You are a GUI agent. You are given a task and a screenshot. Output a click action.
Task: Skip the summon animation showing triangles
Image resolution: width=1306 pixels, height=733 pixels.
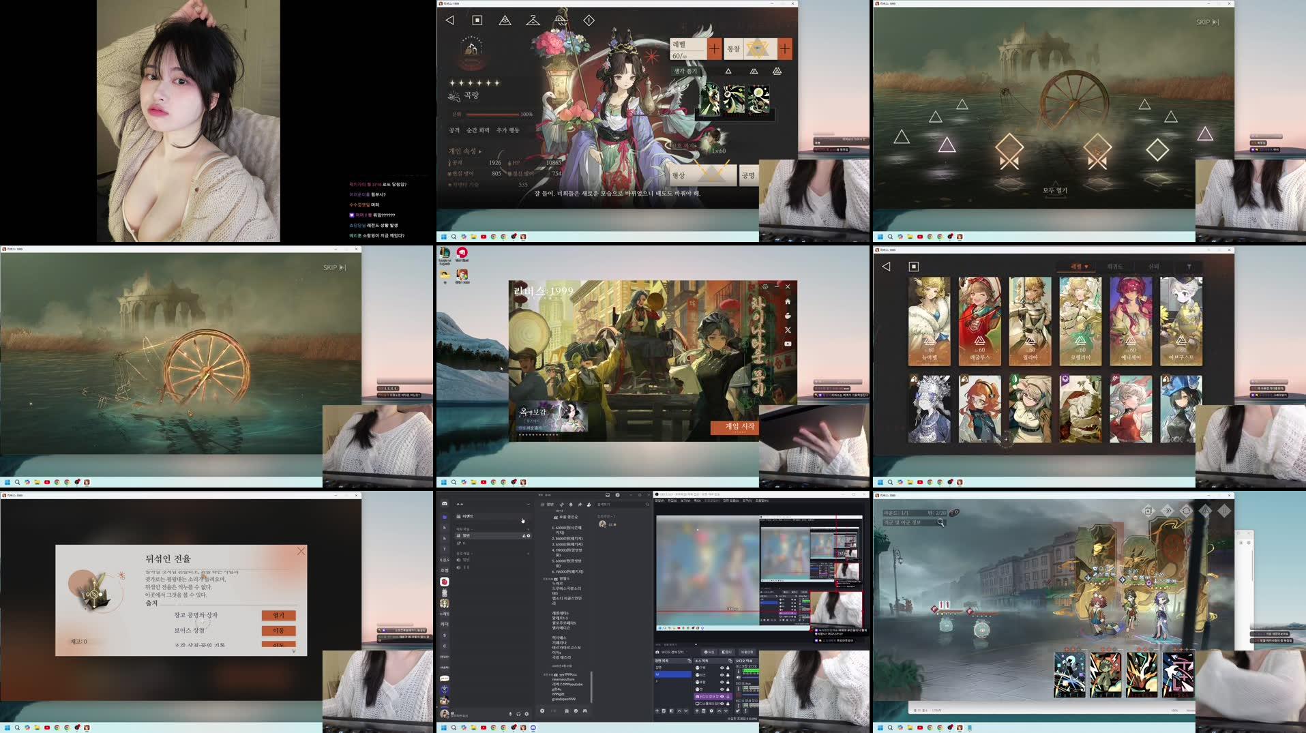1206,22
